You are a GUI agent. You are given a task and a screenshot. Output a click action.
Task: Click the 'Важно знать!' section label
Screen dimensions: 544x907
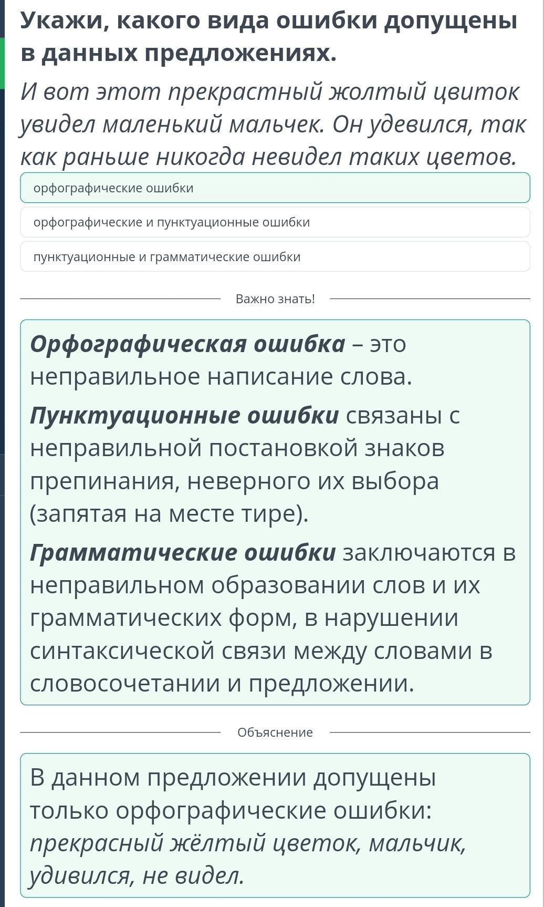click(x=275, y=299)
